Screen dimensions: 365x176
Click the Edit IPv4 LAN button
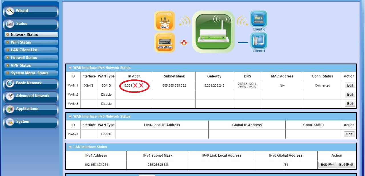point(327,165)
